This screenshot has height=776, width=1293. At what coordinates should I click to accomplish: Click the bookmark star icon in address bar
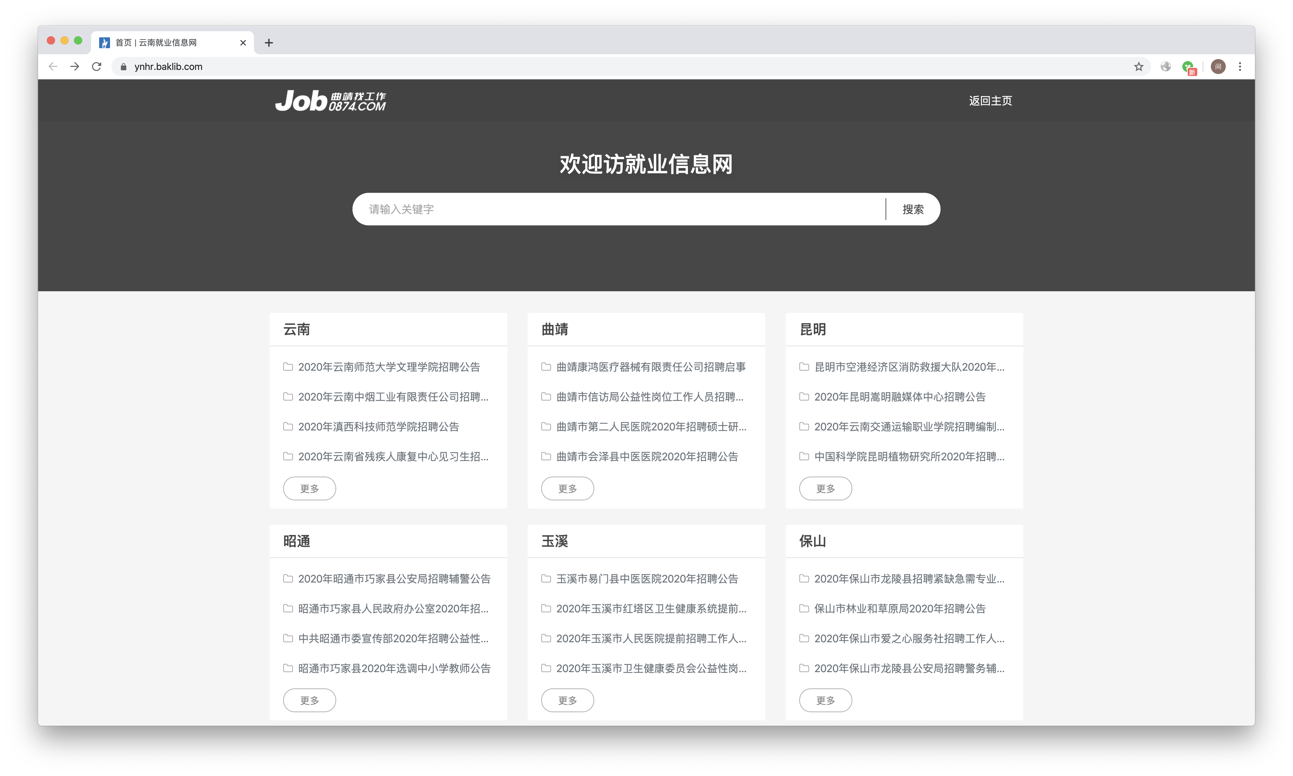point(1138,67)
